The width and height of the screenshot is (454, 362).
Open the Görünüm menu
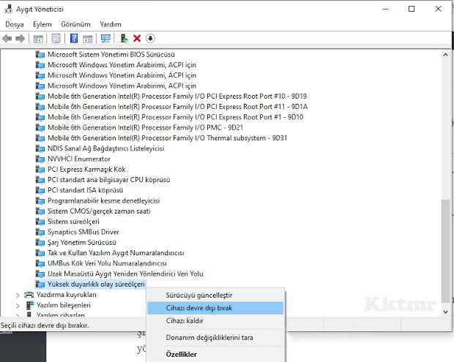(75, 24)
